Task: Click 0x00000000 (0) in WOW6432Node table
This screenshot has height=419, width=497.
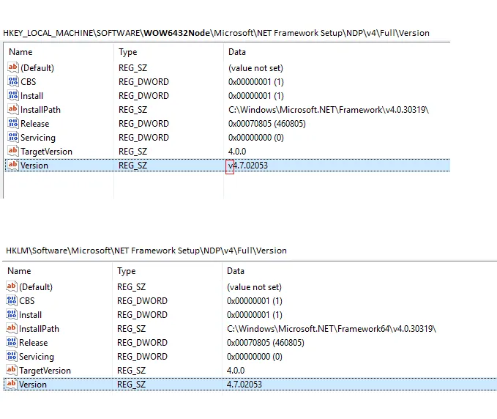Action: [256, 138]
